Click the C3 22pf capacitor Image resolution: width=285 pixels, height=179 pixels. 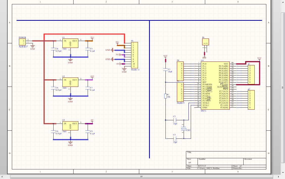[x=175, y=138]
